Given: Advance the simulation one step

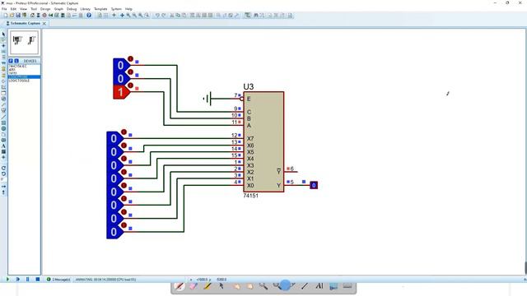Looking at the screenshot, I should (x=17, y=280).
